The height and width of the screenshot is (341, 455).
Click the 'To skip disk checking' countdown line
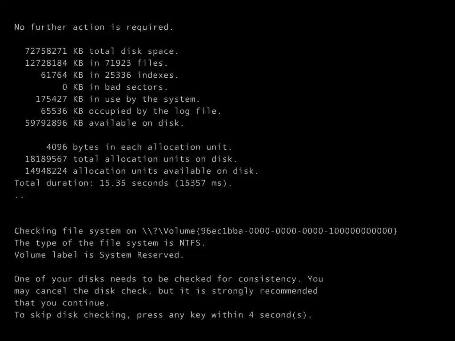(163, 315)
